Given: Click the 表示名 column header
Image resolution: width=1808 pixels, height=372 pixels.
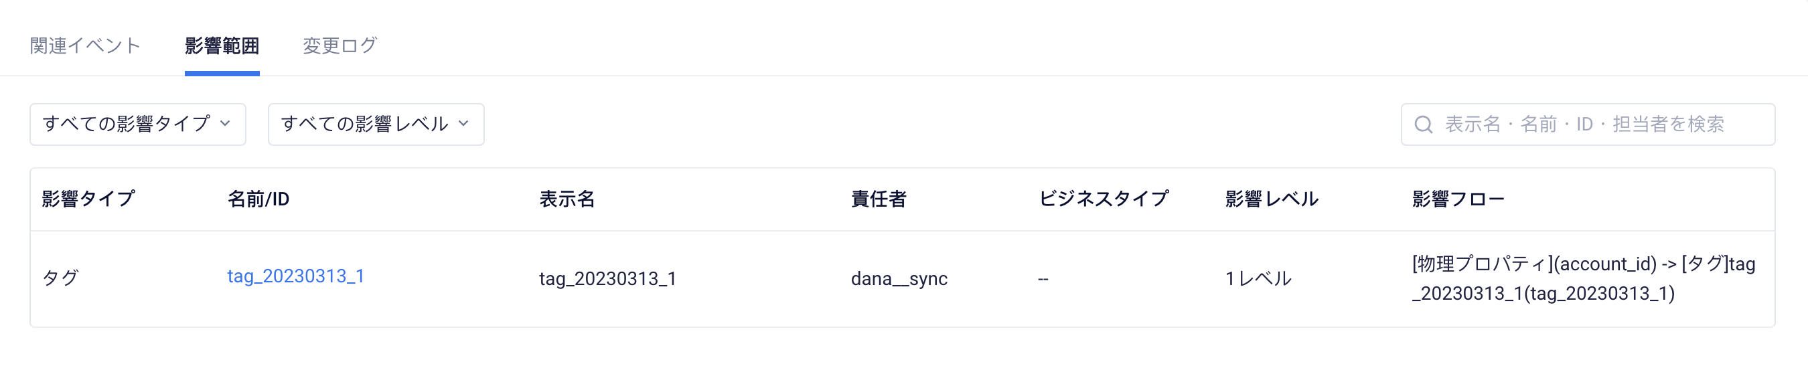Looking at the screenshot, I should pyautogui.click(x=567, y=199).
